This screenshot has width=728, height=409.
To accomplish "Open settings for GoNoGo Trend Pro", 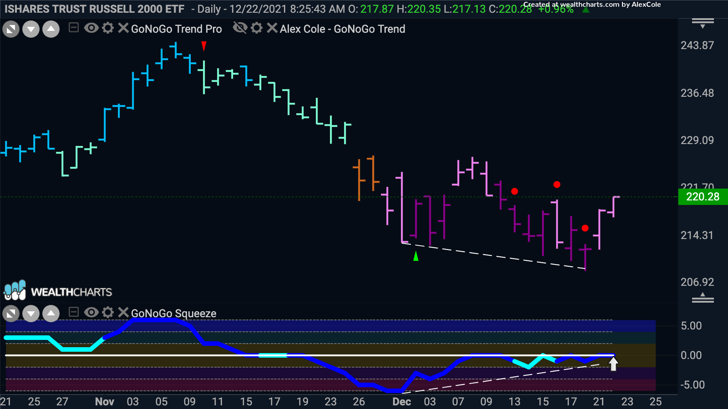I will (108, 28).
